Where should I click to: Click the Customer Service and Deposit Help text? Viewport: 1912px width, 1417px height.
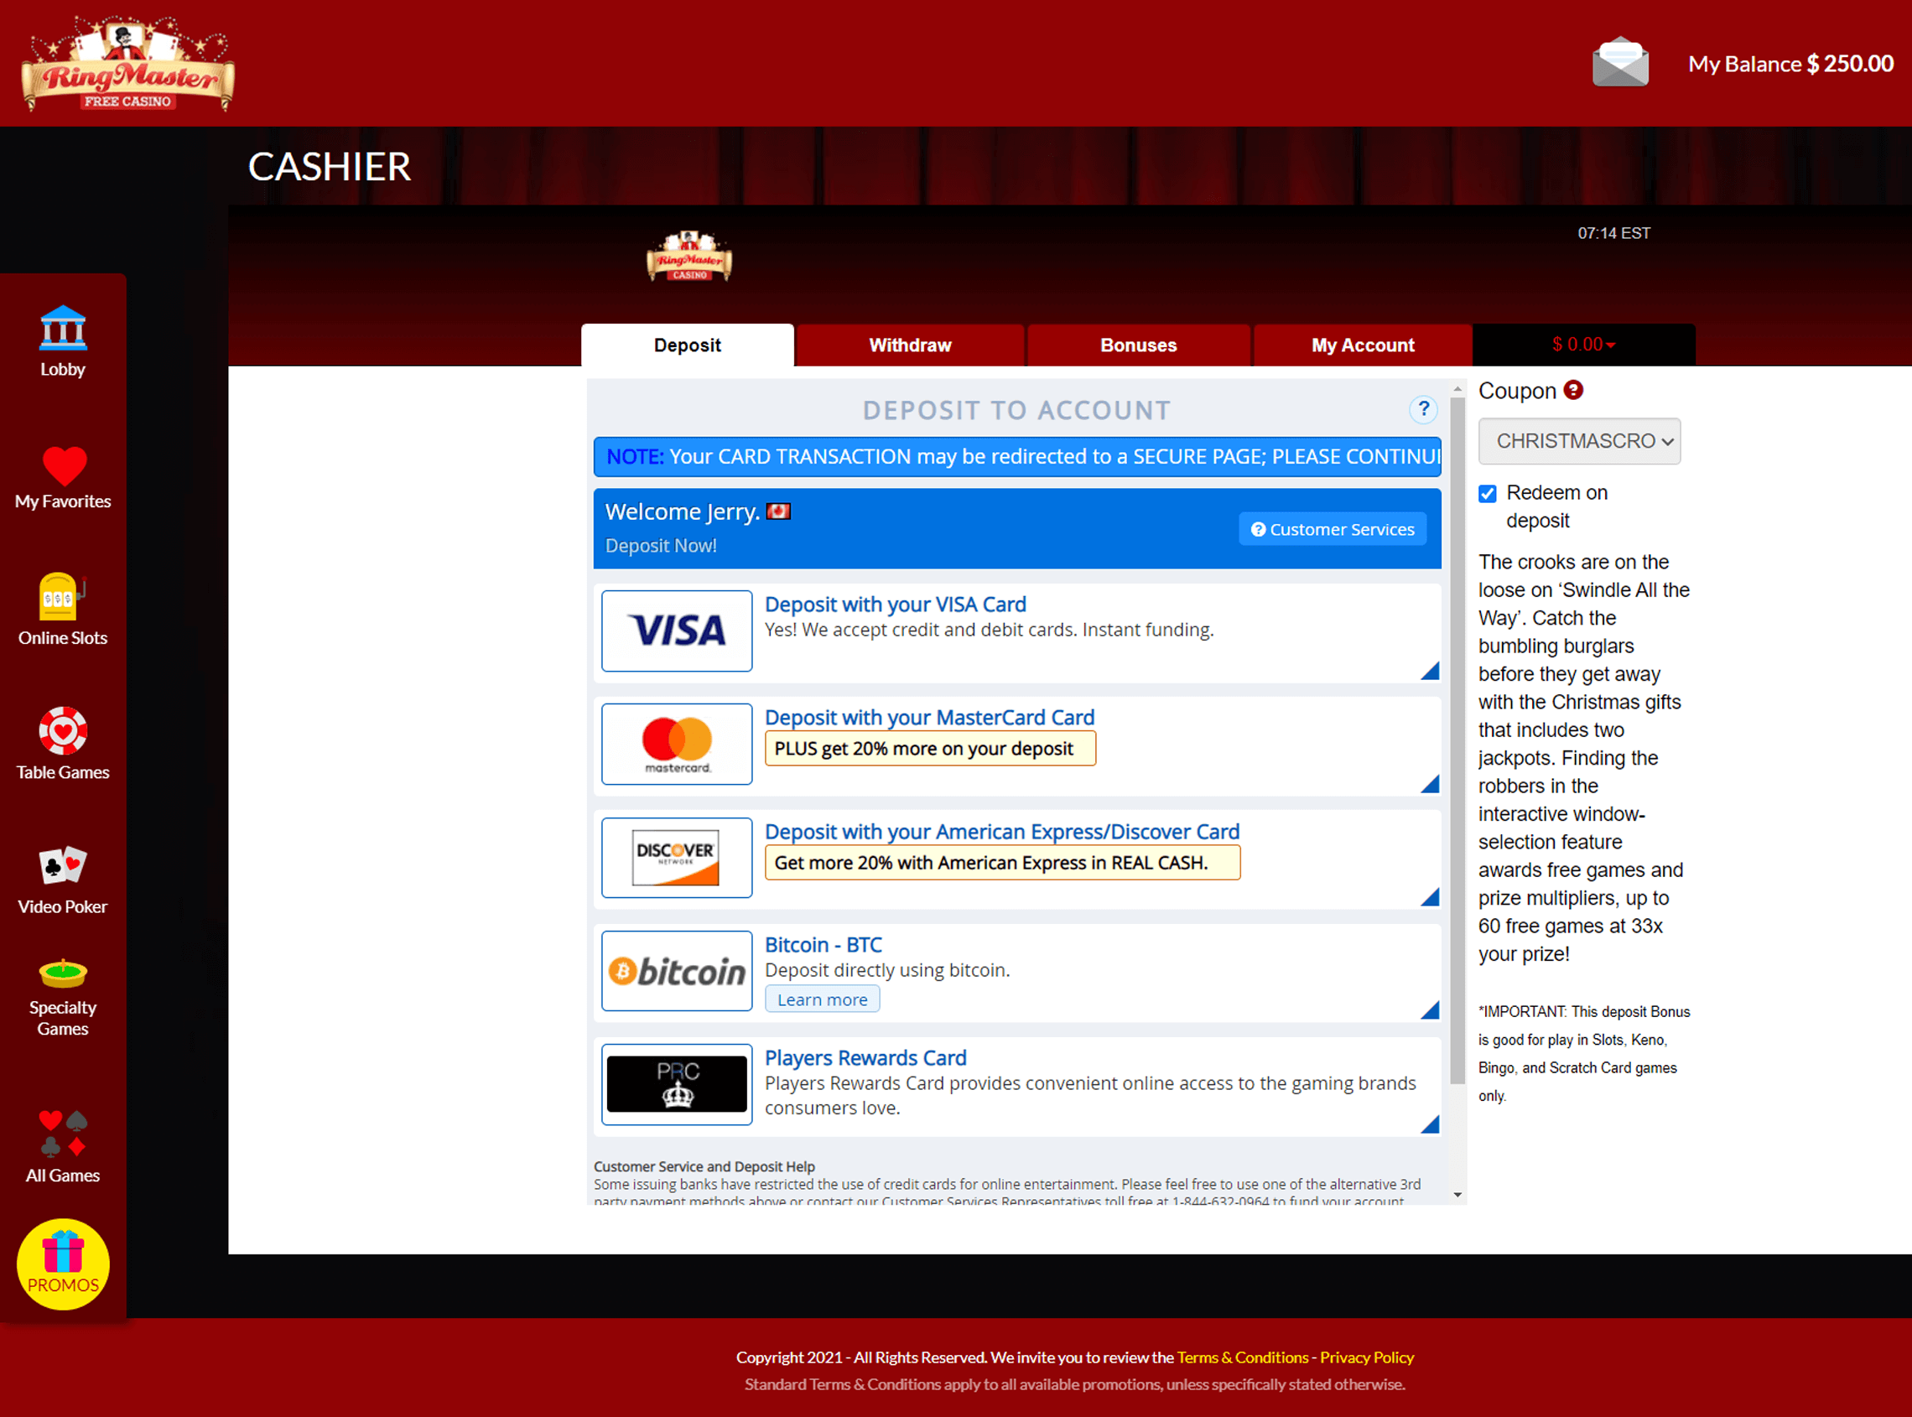click(704, 1166)
